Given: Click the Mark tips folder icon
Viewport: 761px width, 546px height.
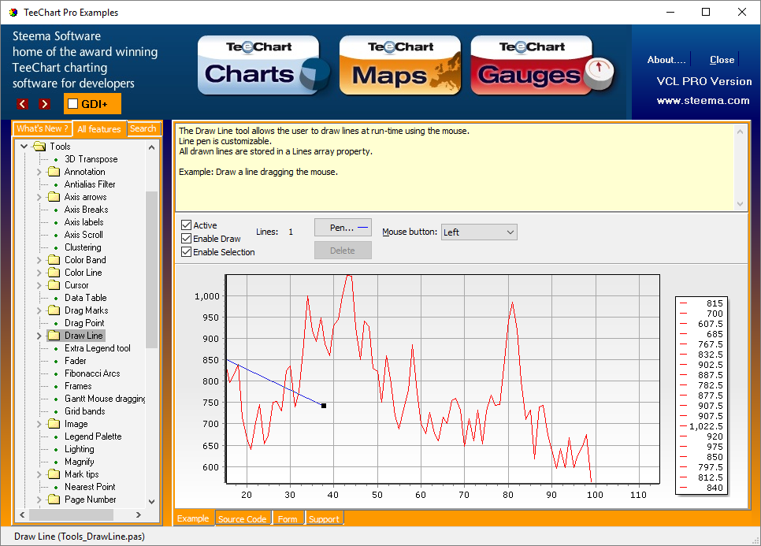Looking at the screenshot, I should coord(54,474).
